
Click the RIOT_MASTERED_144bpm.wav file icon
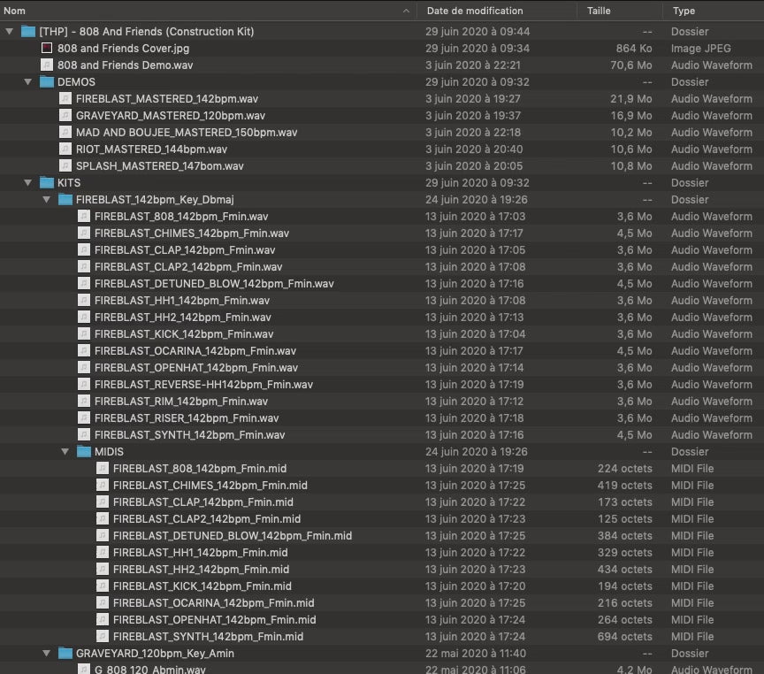(65, 149)
